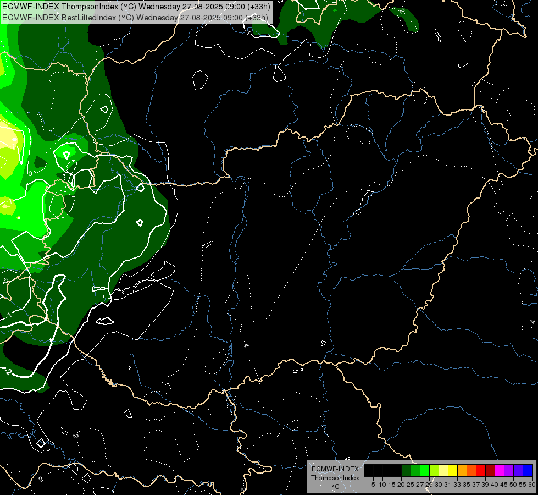This screenshot has height=495, width=538.
Task: Click the legend tick value 55
Action: 523,485
